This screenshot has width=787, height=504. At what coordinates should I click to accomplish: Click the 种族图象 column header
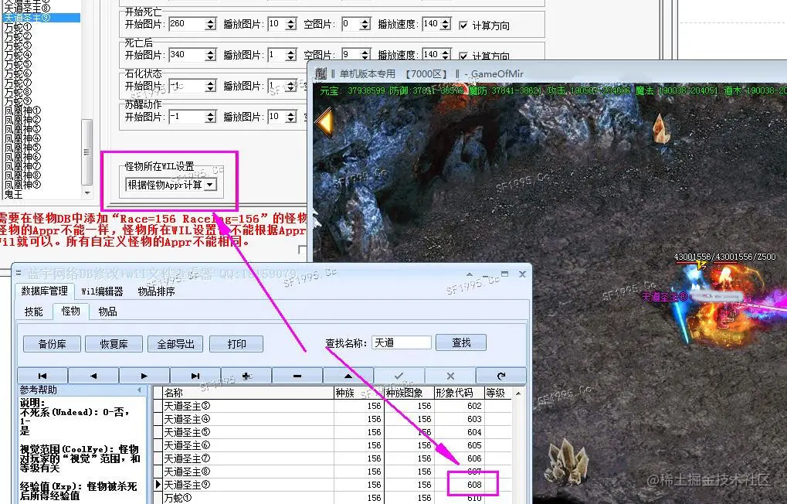pos(409,393)
